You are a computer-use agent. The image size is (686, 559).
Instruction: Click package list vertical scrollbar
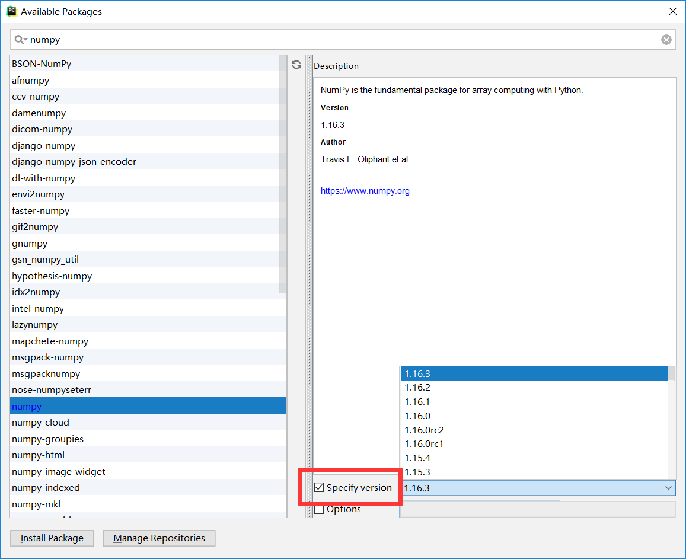point(283,175)
